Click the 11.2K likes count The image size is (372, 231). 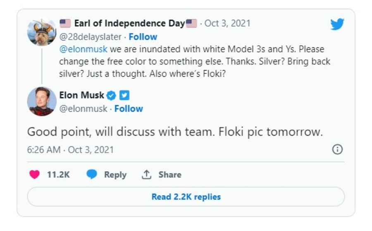(58, 174)
